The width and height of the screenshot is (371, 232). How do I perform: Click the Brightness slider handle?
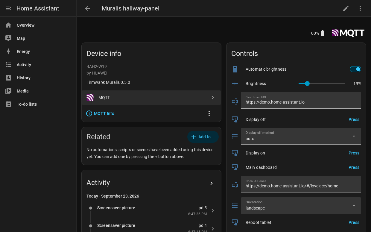(x=307, y=84)
